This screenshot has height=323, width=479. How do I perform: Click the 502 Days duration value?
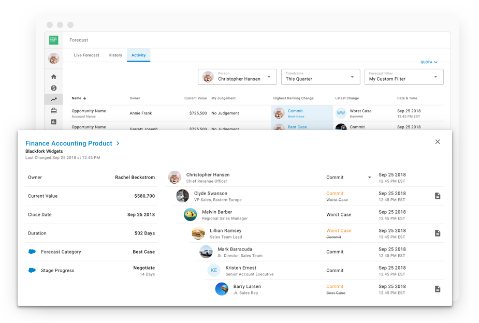(x=144, y=233)
